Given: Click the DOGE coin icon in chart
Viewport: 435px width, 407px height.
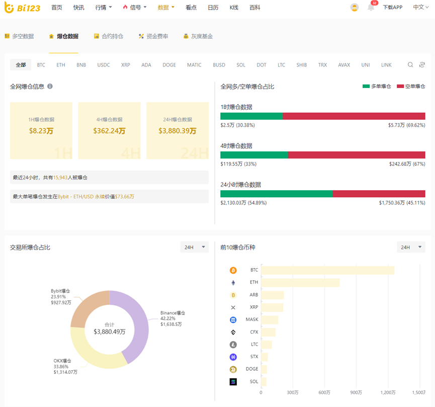Looking at the screenshot, I should (233, 369).
